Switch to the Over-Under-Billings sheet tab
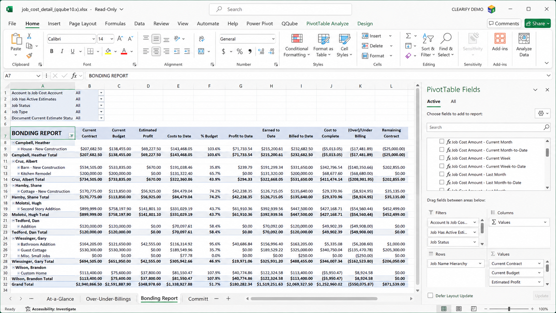556x313 pixels. pyautogui.click(x=108, y=299)
